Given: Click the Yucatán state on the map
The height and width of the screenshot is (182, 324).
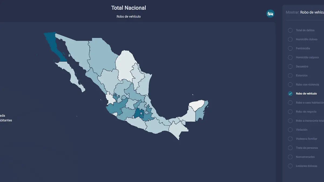Looking at the screenshot, I should pos(196,105).
